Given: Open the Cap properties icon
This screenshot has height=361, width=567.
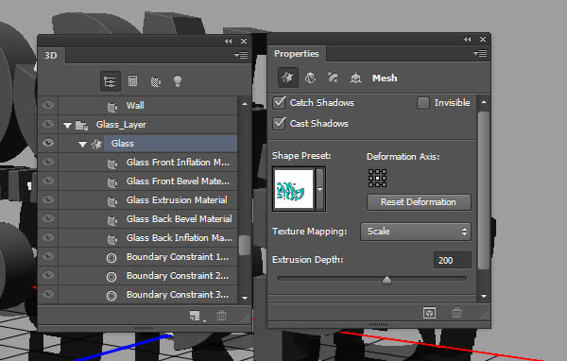Looking at the screenshot, I should pyautogui.click(x=333, y=77).
